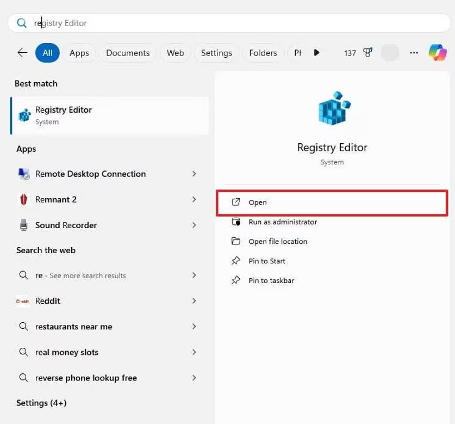Click the user profile avatar circle
This screenshot has height=424, width=455.
click(x=390, y=53)
